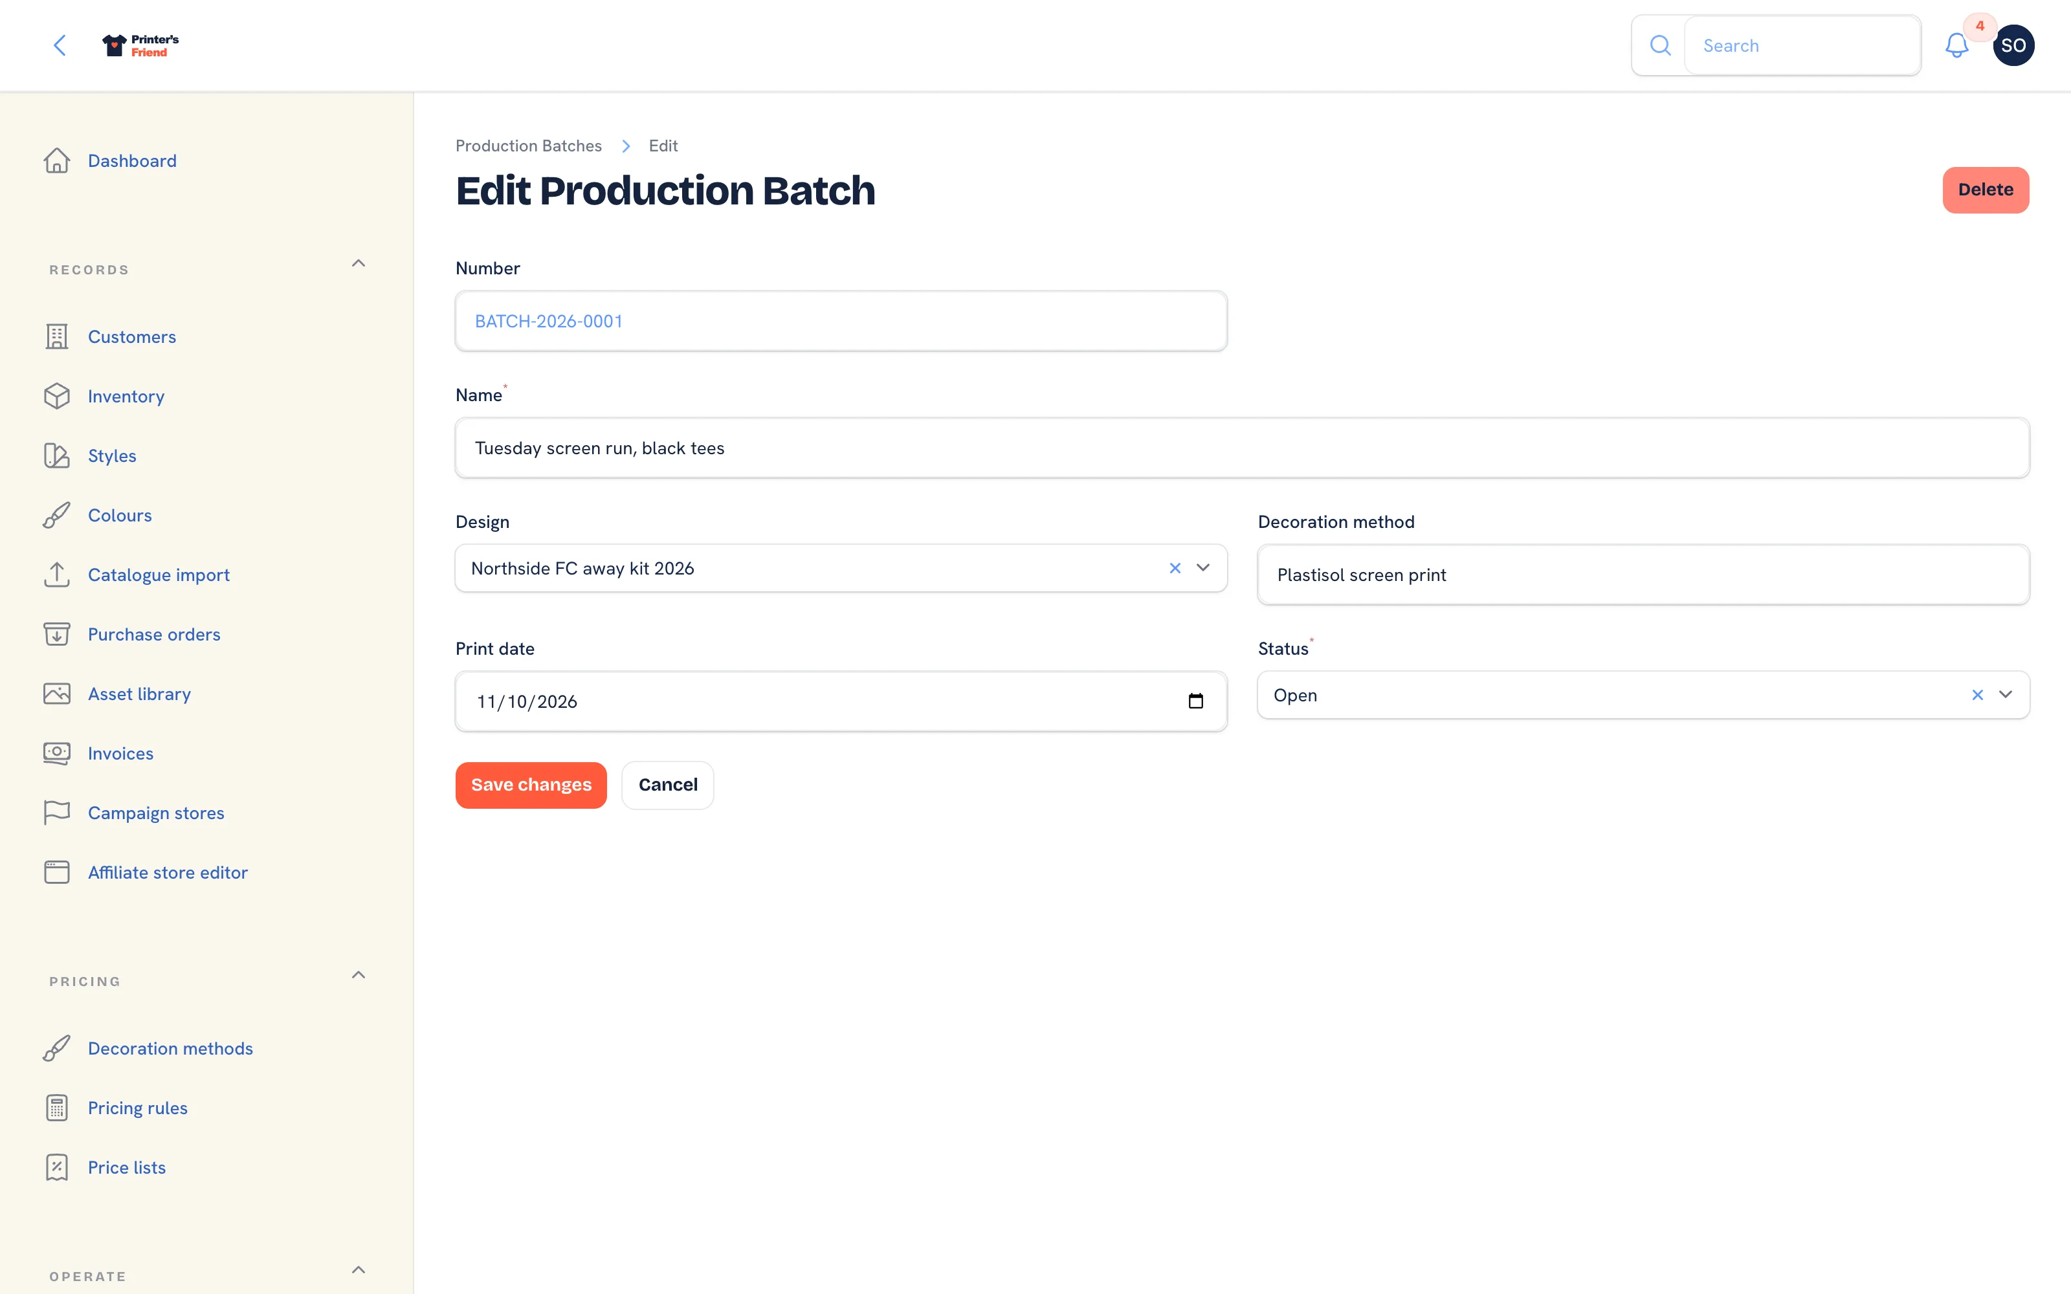This screenshot has height=1294, width=2071.
Task: Click the Styles swatch icon
Action: (58, 455)
